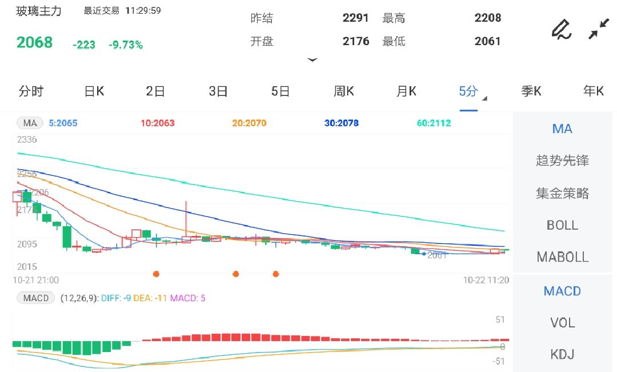Click the -9.73% change percentage

point(126,45)
